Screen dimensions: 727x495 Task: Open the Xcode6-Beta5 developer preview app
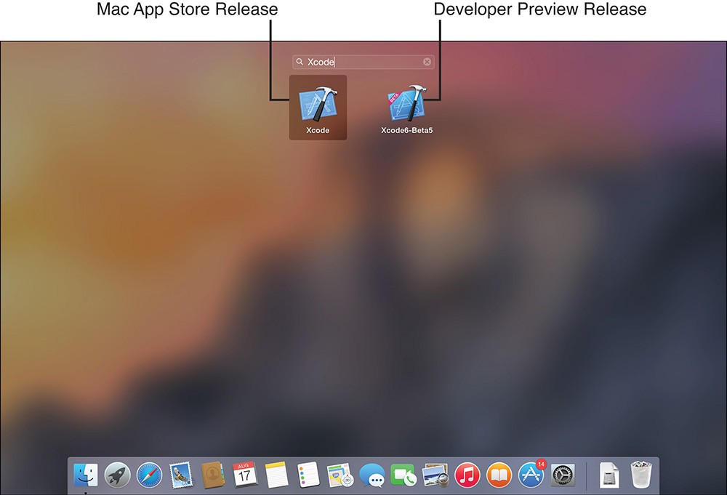(x=406, y=109)
